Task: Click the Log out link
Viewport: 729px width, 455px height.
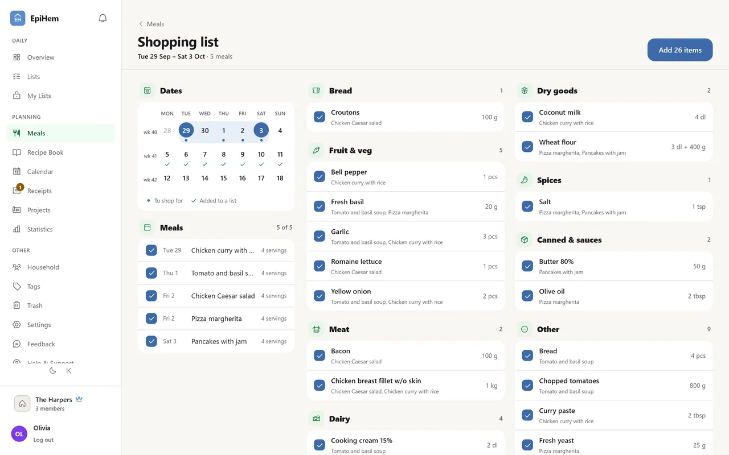Action: [43, 440]
